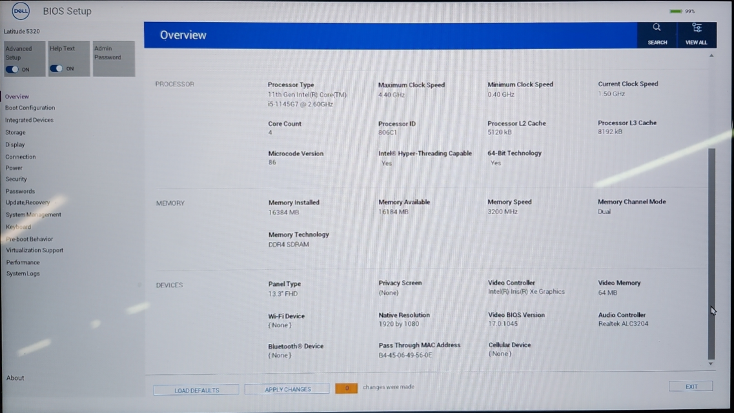Open the About page

coord(15,378)
